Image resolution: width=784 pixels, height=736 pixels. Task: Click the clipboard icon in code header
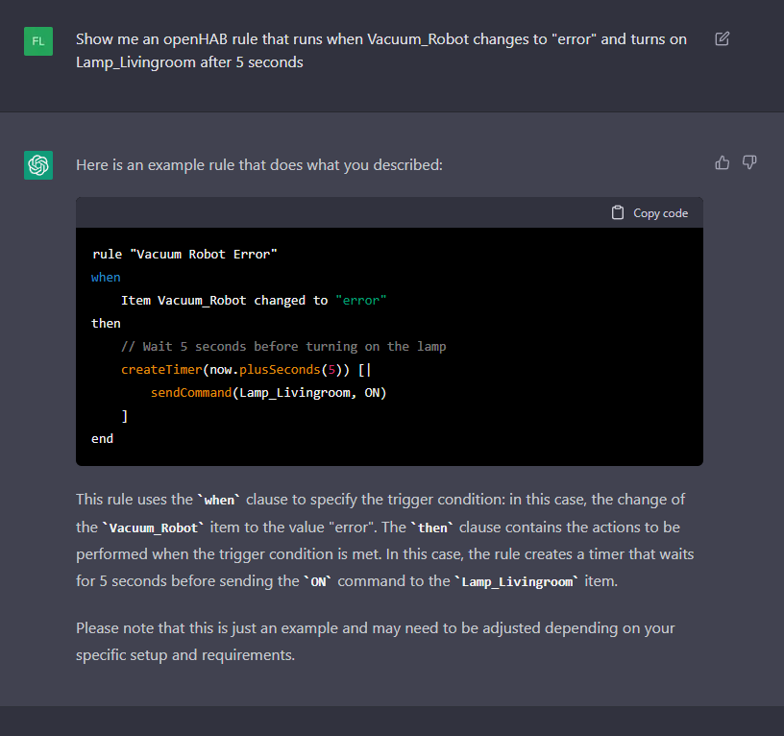618,212
